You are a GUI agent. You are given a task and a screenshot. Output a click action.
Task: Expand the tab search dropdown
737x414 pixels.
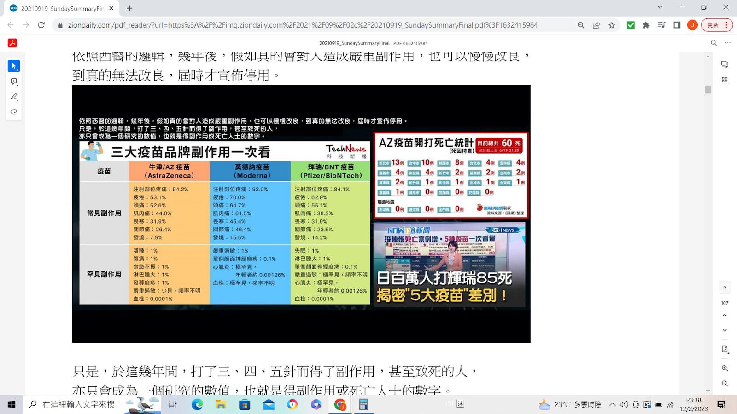(x=660, y=7)
